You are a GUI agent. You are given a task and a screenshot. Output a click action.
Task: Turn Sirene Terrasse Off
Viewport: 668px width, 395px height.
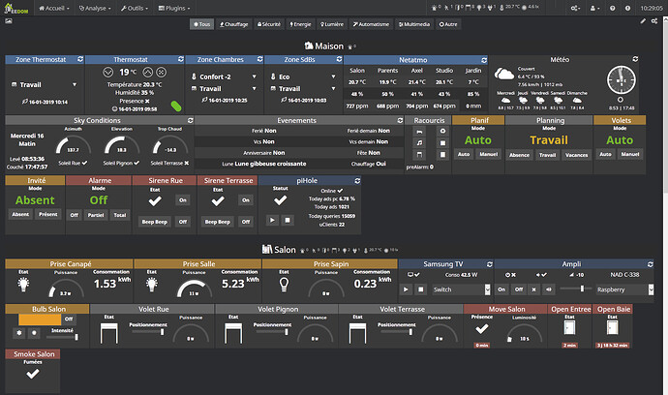coord(246,222)
